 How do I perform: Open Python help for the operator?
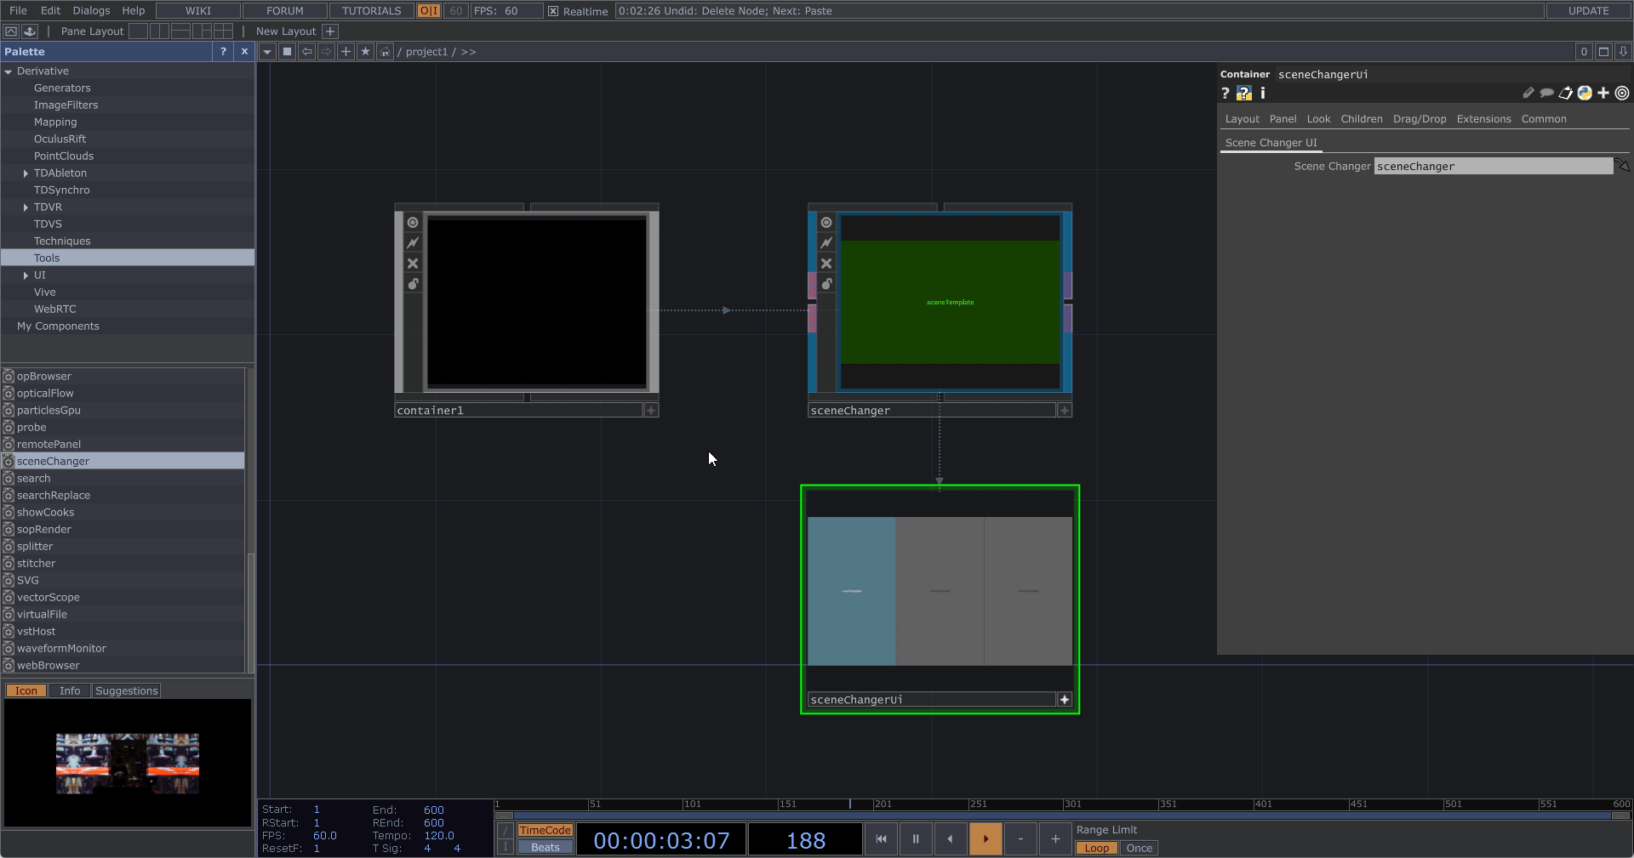[x=1244, y=94]
